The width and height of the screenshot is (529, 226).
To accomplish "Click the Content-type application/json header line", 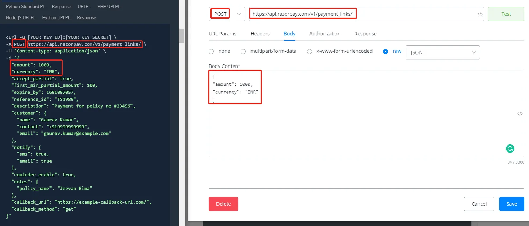I will (56, 51).
